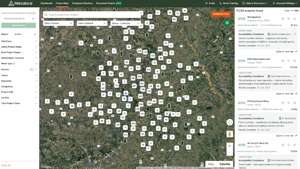Click the search magnifier icon in location box
Image resolution: width=300 pixels, height=169 pixels.
point(46,15)
